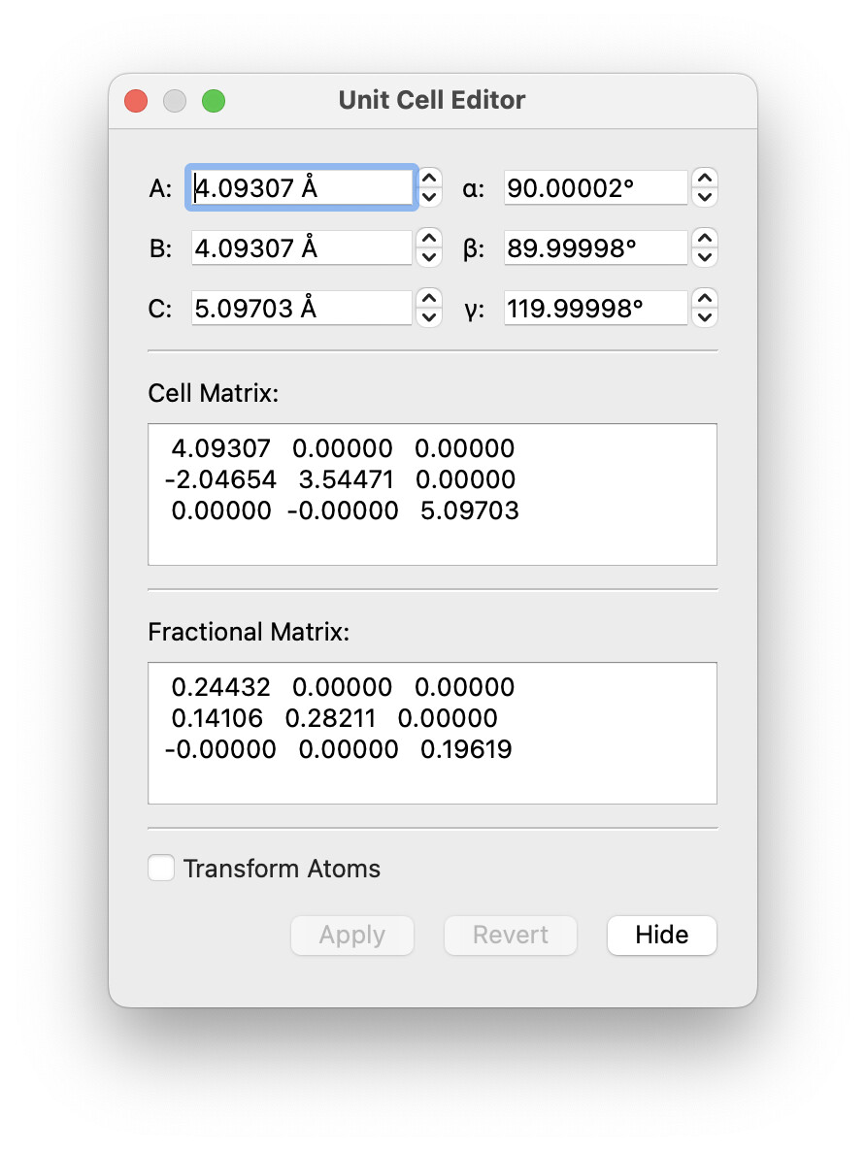The height and width of the screenshot is (1151, 866).
Task: Decrease the C length value
Action: coord(429,318)
